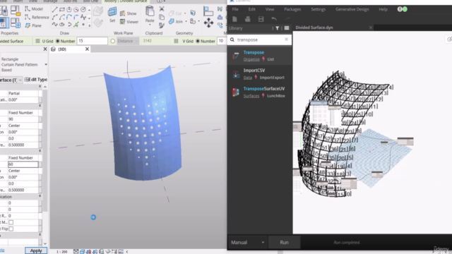This screenshot has width=452, height=254.
Task: Expand the Draw gallery more arrow
Action: click(90, 25)
